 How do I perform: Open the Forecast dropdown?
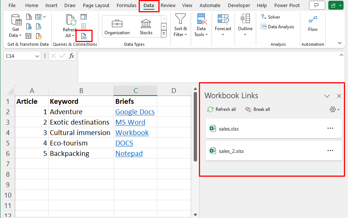pos(223,25)
